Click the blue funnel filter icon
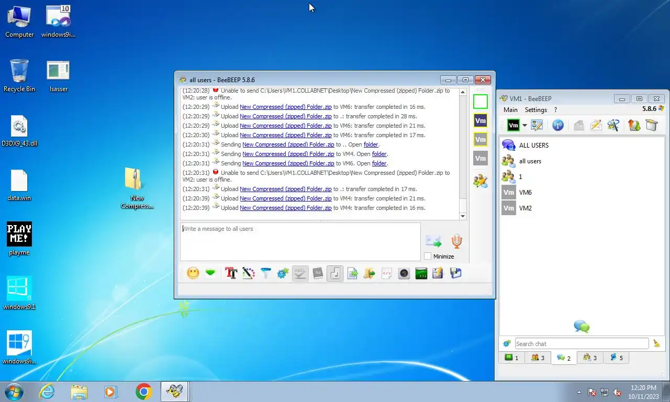This screenshot has height=402, width=670. pos(266,273)
